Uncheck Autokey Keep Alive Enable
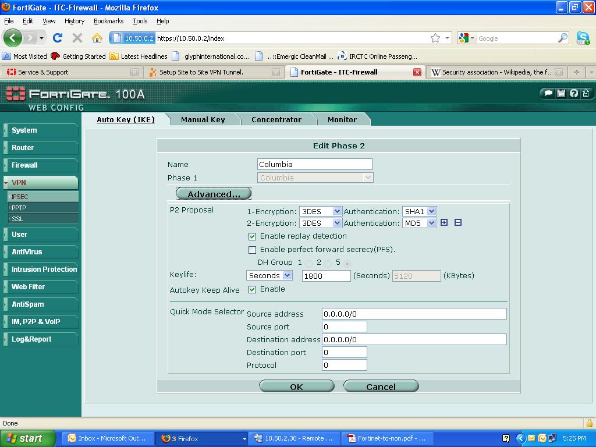This screenshot has width=596, height=447. tap(252, 290)
